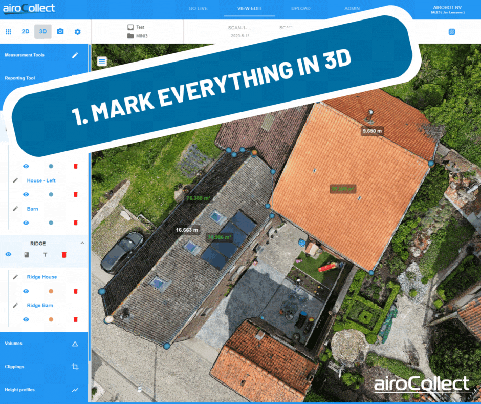Toggle visibility of entire RIDGE group

pyautogui.click(x=8, y=255)
